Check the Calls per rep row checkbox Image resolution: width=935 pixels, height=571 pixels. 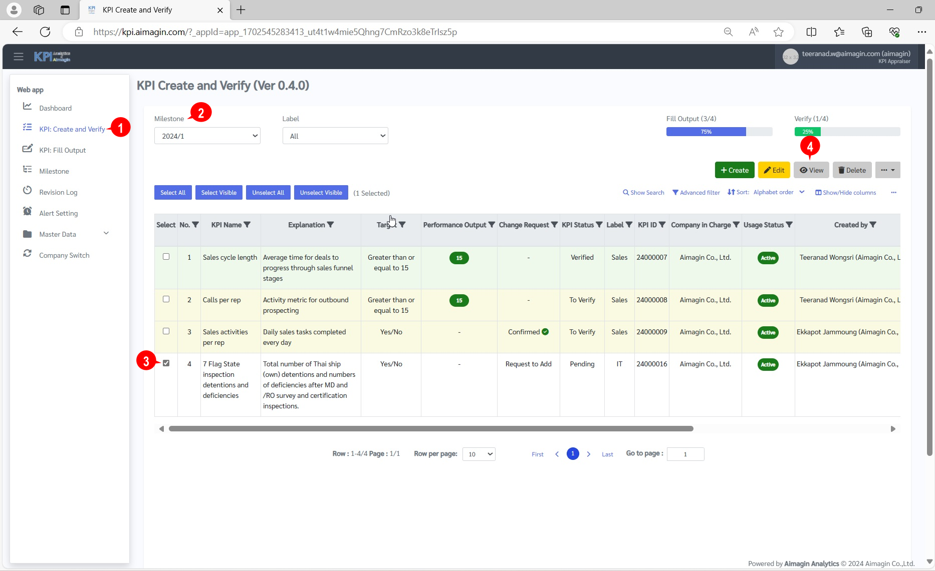point(166,299)
